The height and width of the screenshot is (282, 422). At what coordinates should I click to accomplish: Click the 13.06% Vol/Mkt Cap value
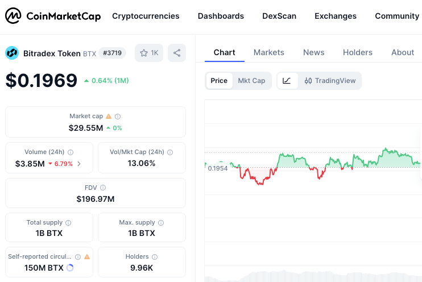pos(142,163)
